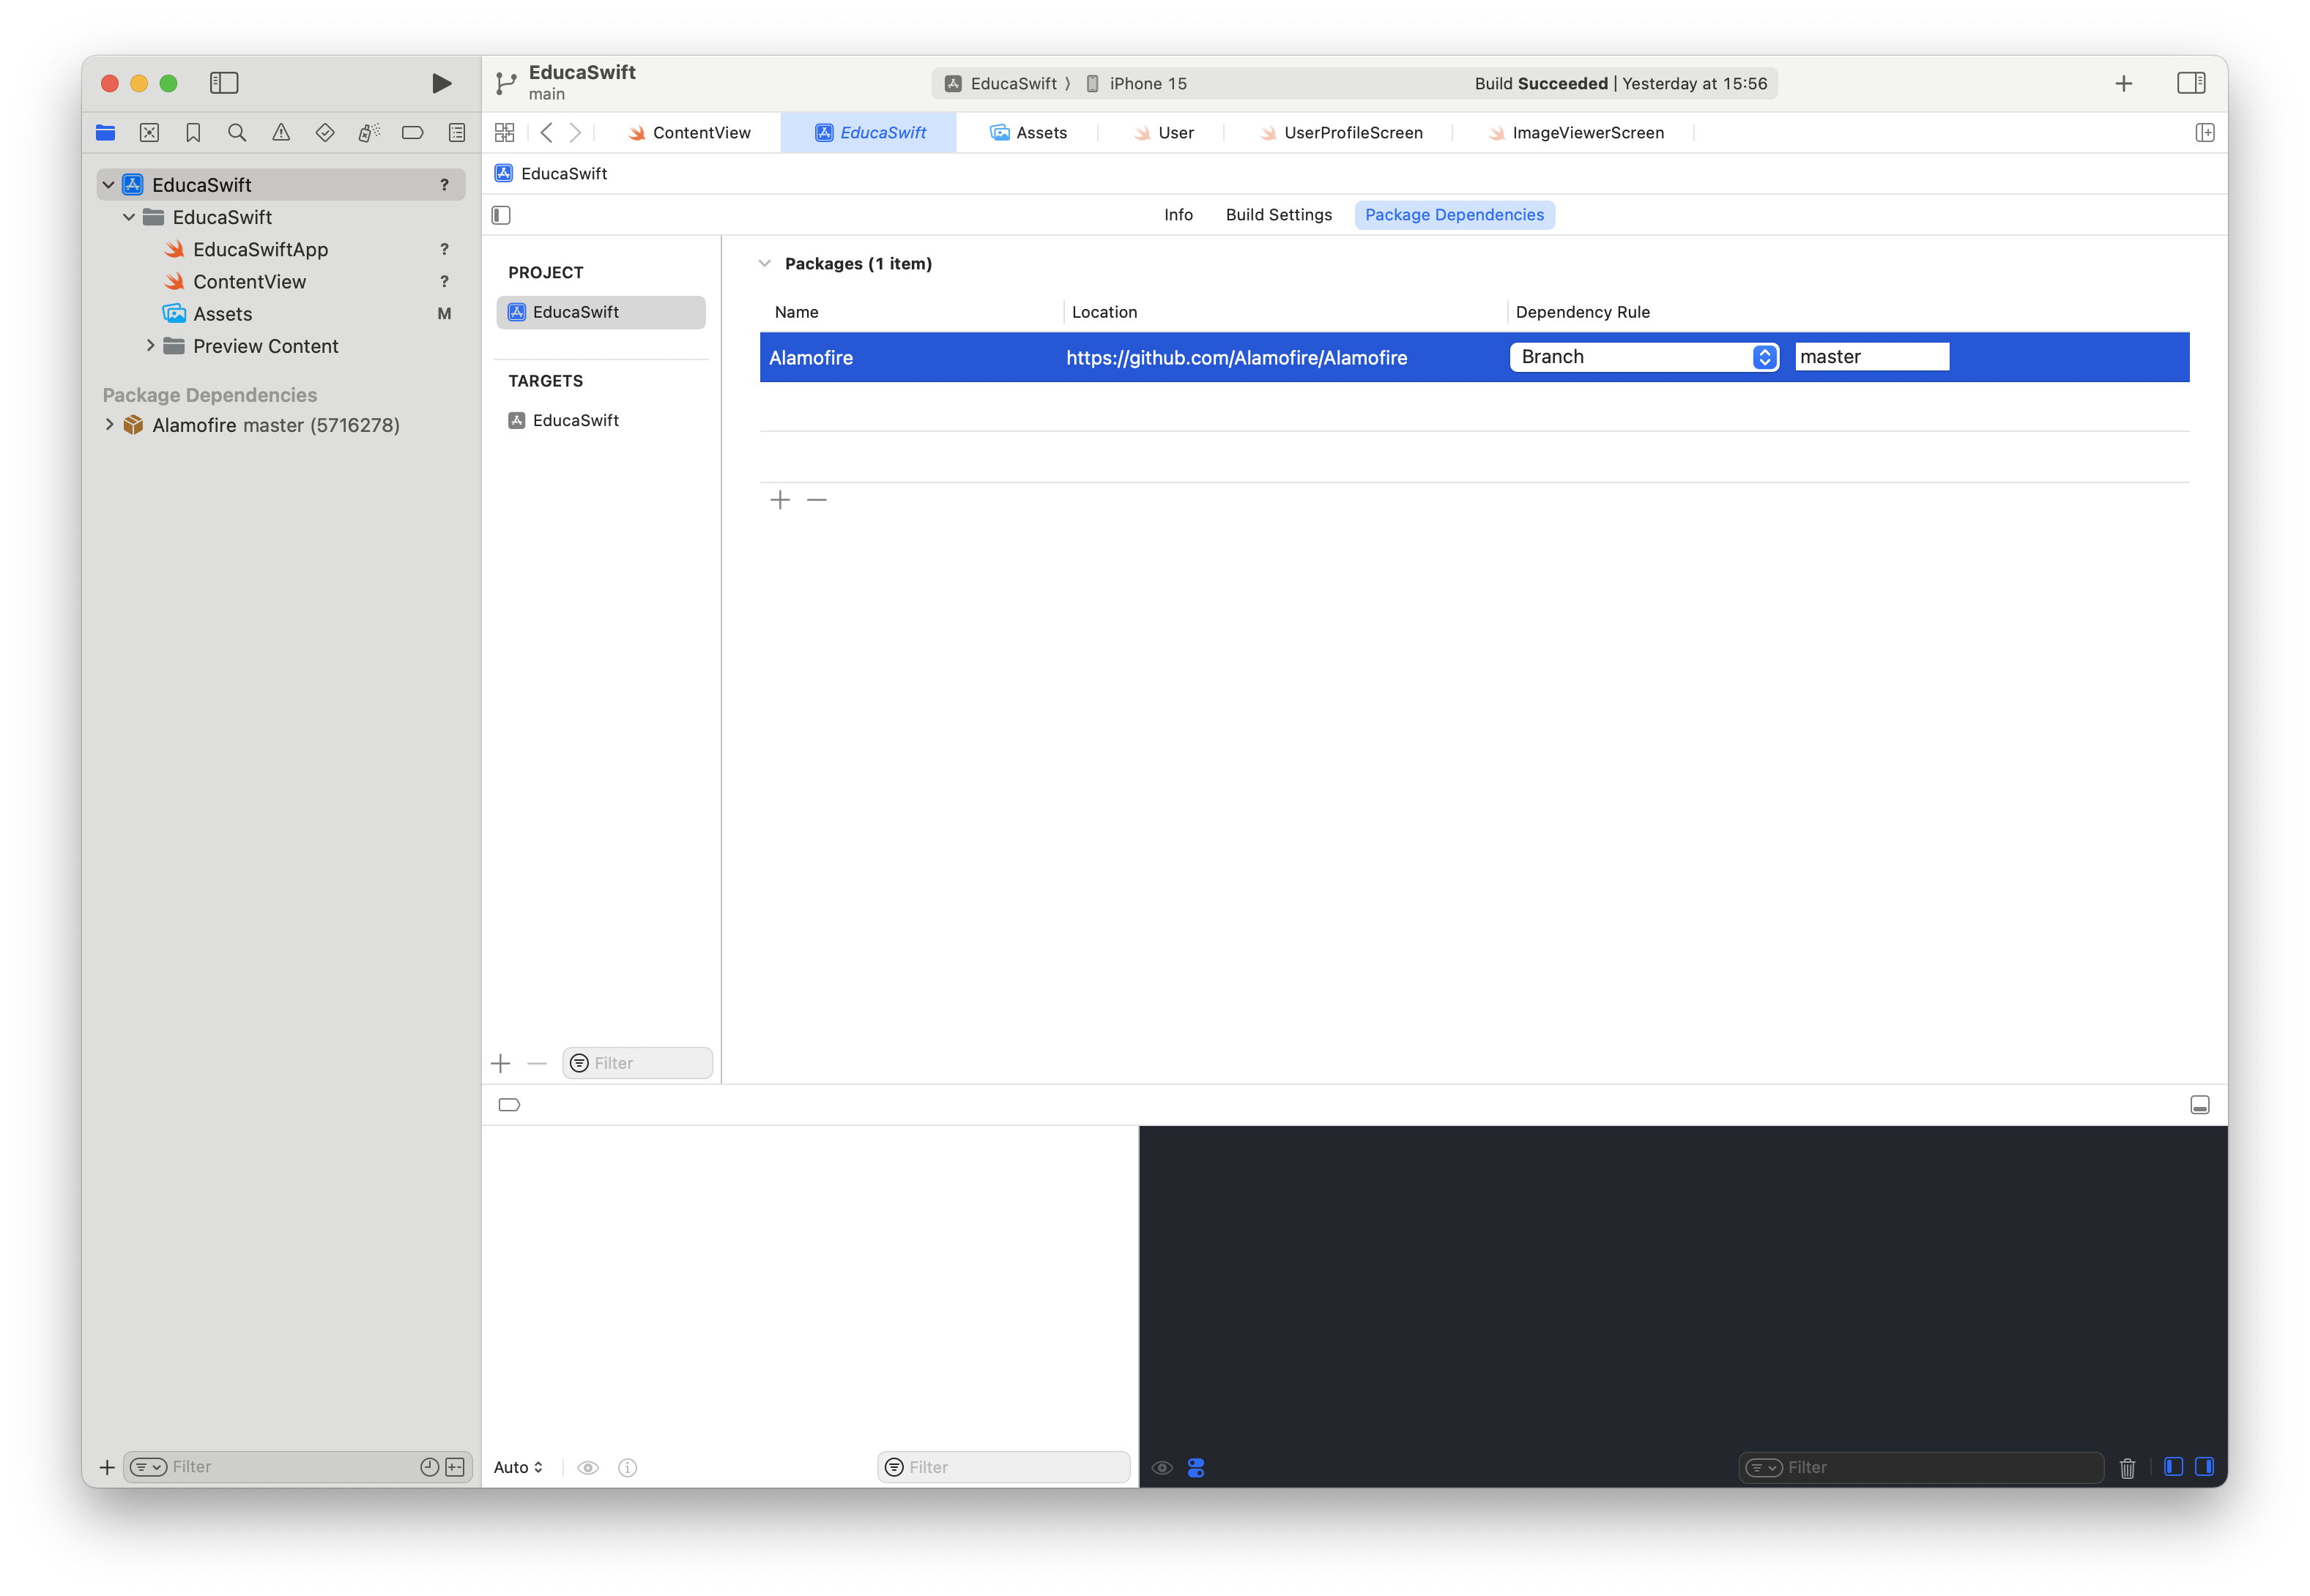Open the Breakpoint navigator

412,132
